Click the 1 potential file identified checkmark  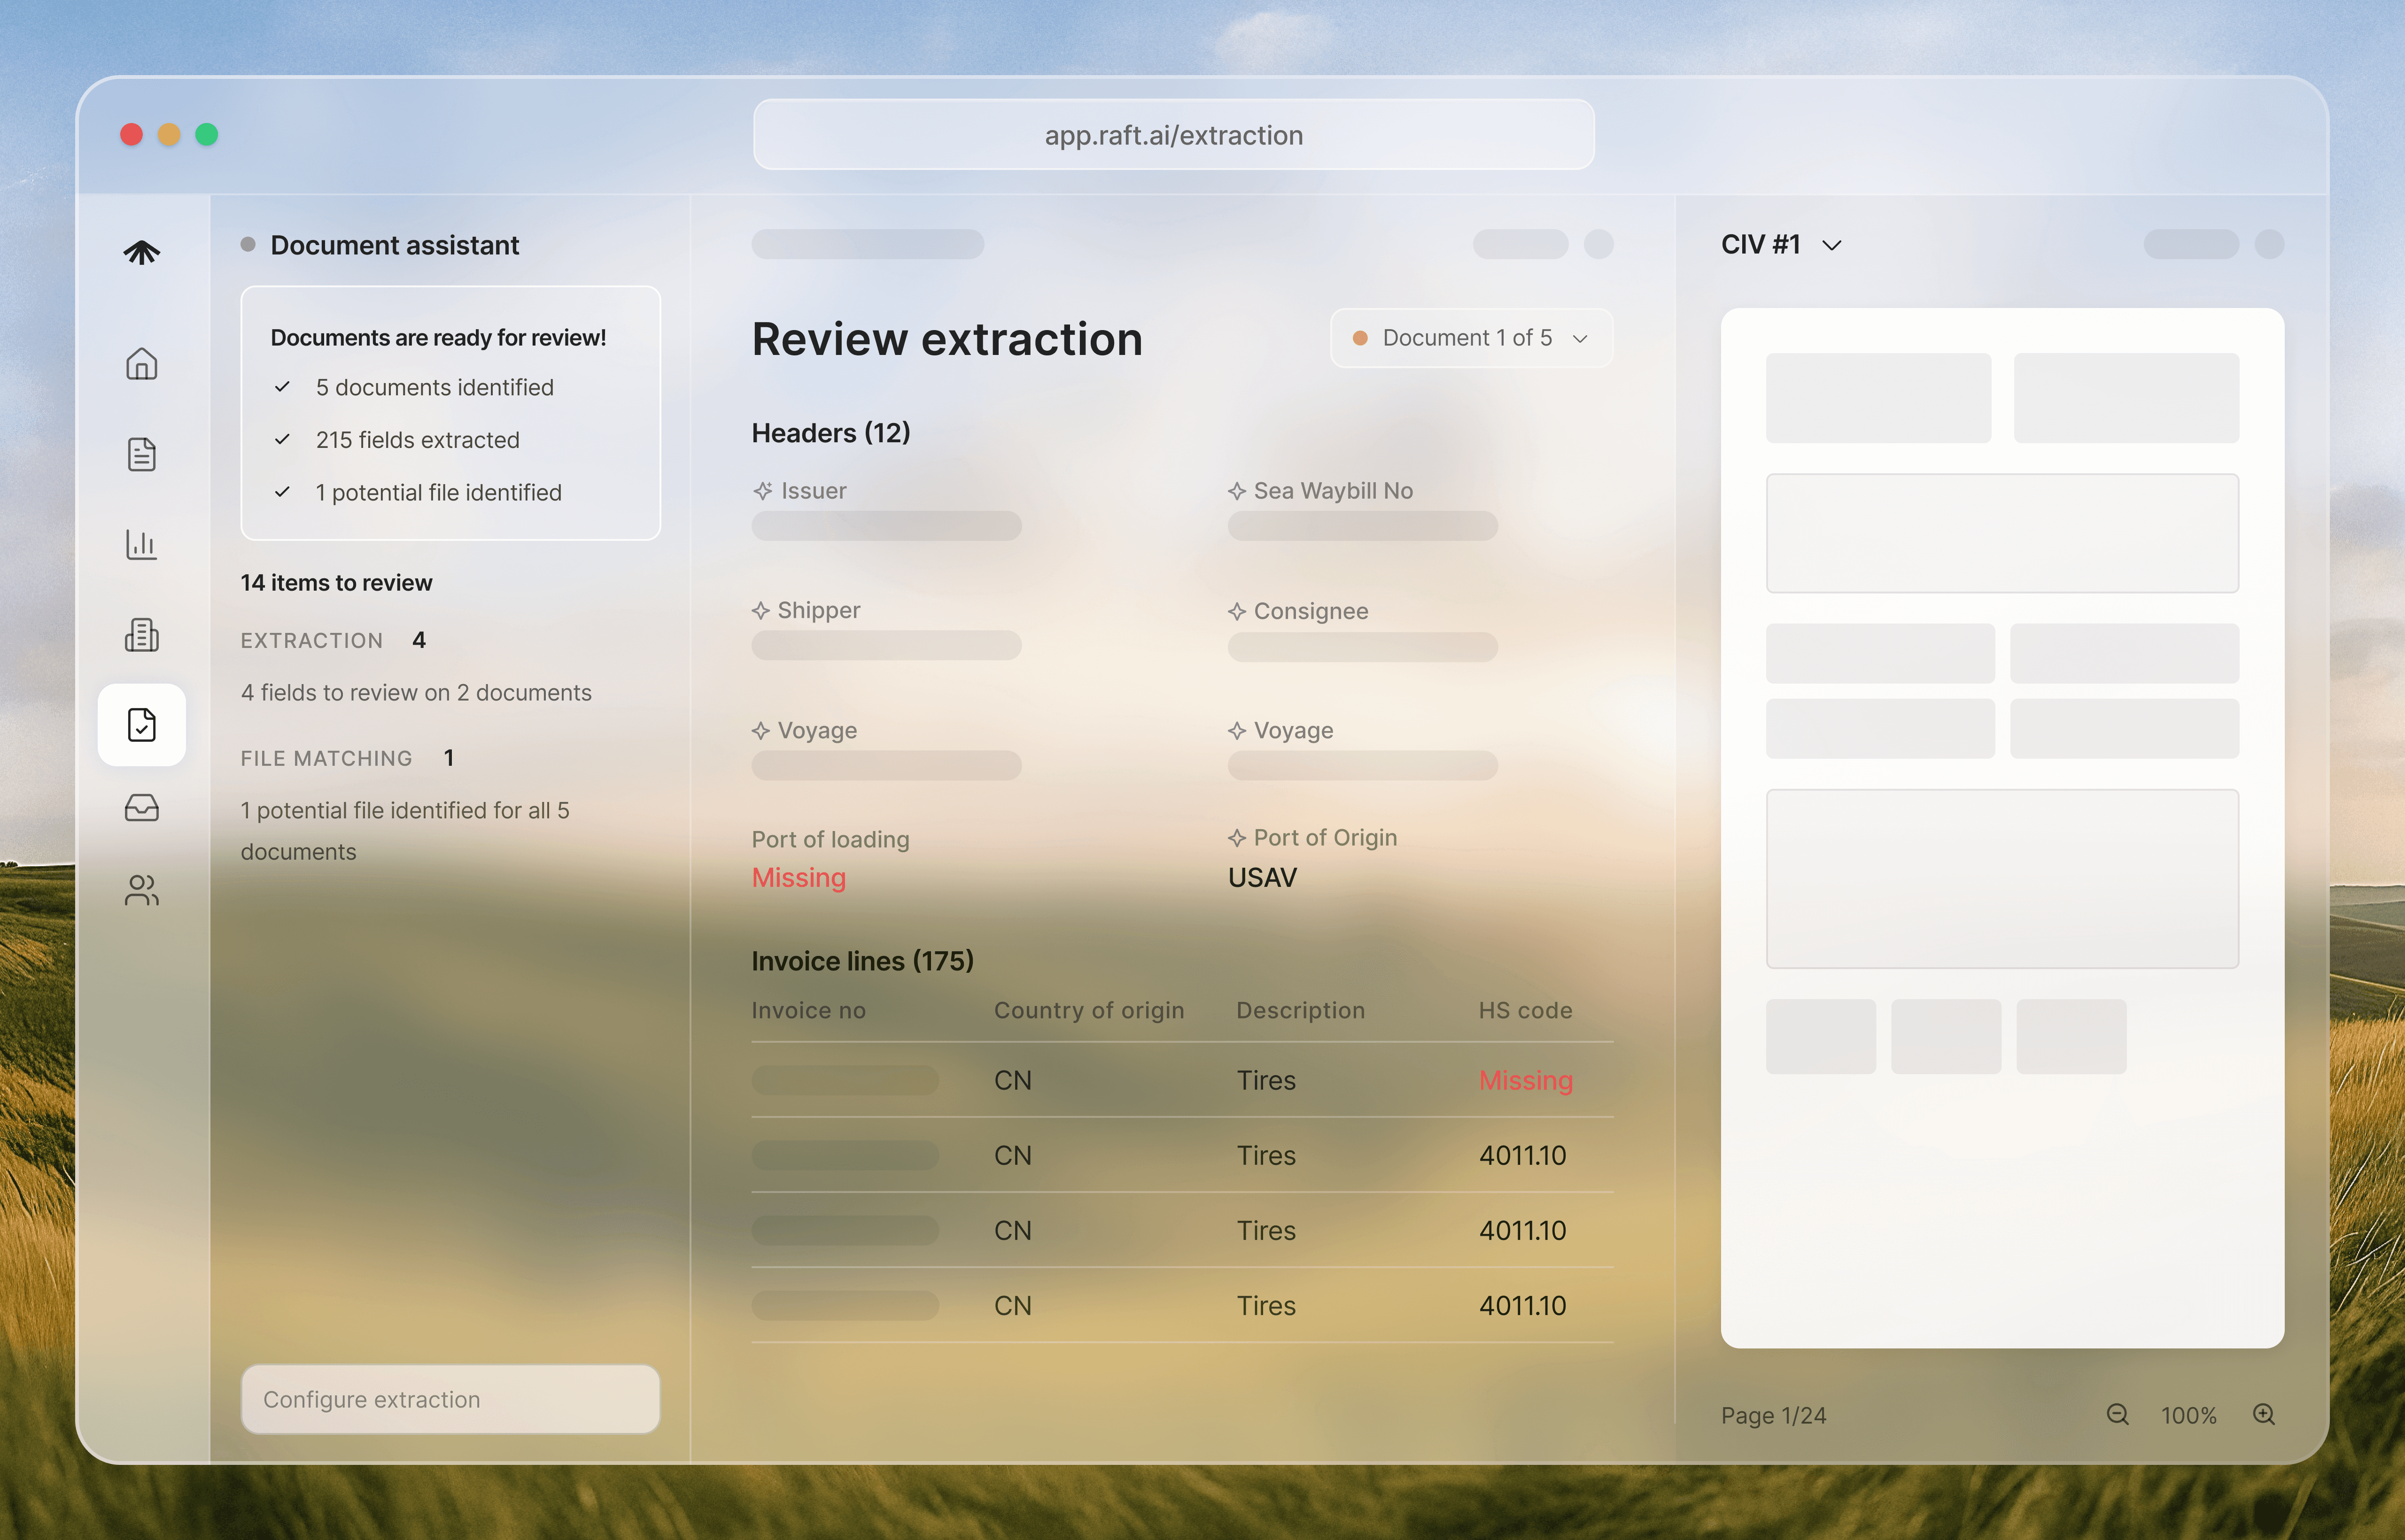pos(282,492)
